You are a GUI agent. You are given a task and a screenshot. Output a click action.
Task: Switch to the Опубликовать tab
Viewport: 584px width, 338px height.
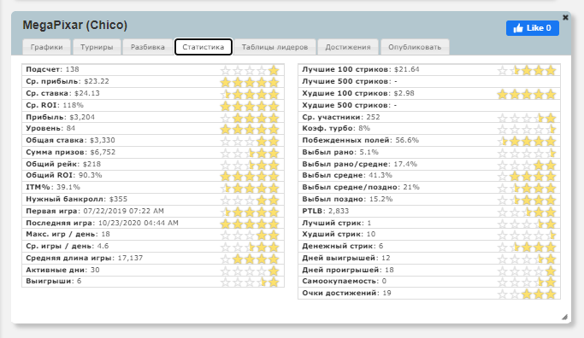click(415, 47)
